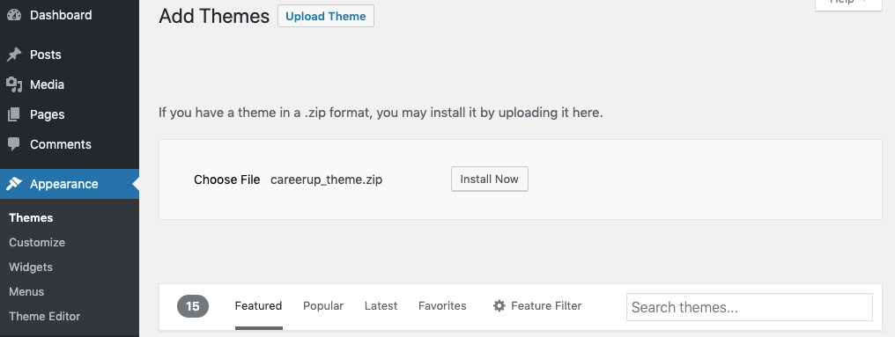Click the Media library icon
This screenshot has width=895, height=337.
14,85
